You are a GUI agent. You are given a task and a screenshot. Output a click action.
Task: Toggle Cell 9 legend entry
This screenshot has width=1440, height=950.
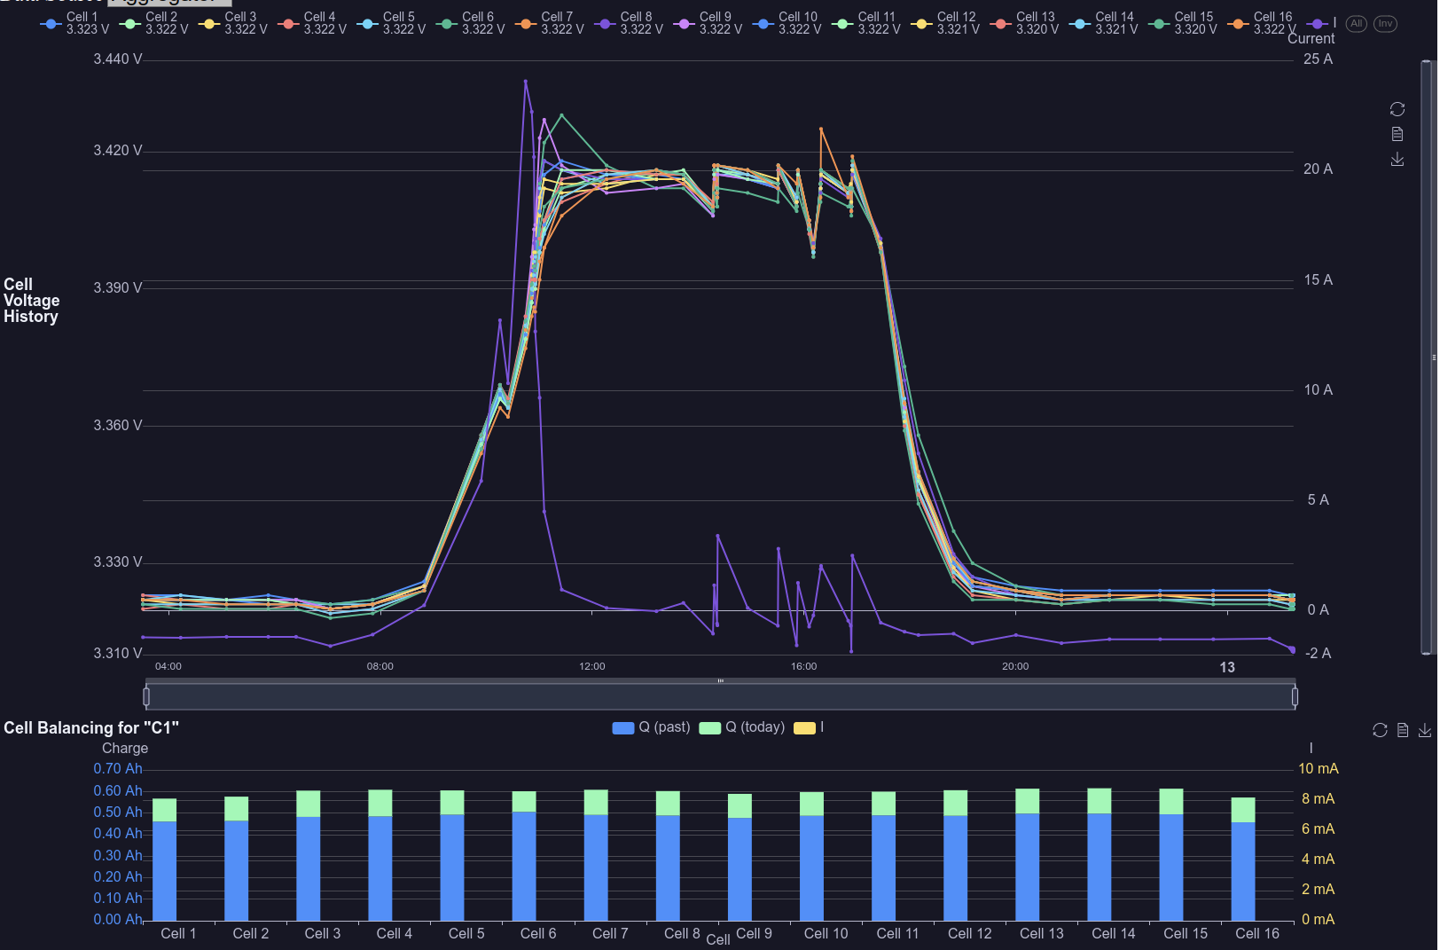(x=708, y=23)
